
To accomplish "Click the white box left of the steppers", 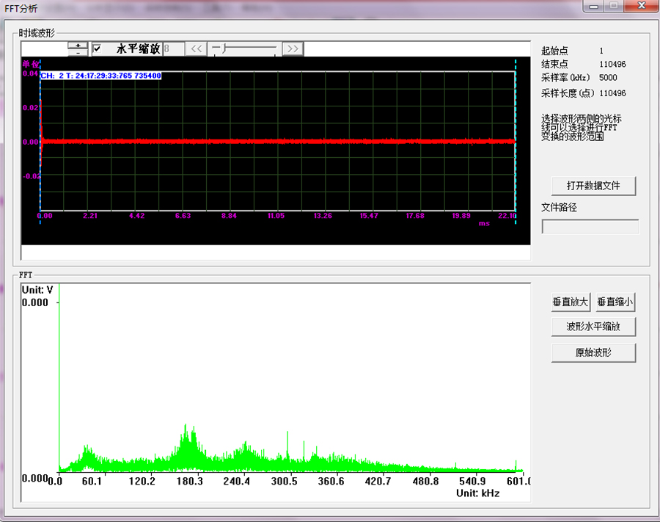I will click(44, 49).
